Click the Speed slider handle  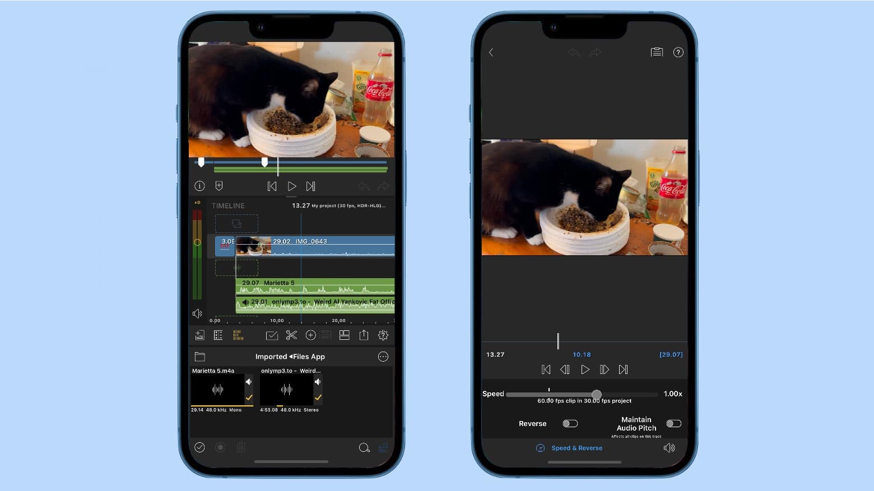click(x=597, y=394)
